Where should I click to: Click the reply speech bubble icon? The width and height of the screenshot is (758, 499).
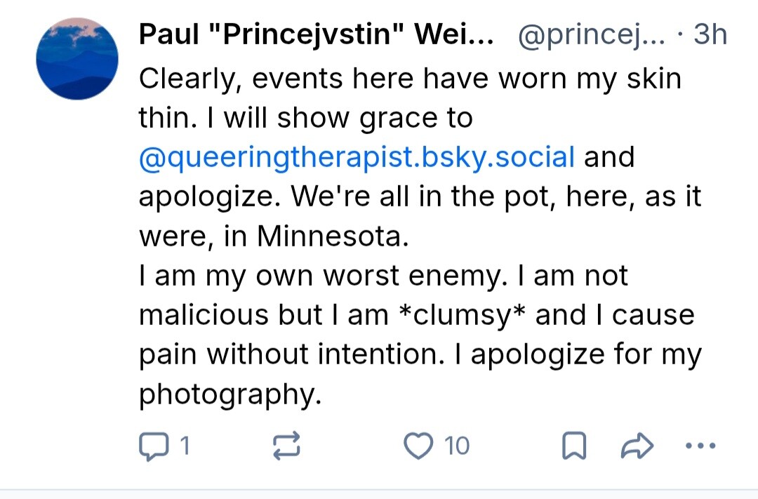151,446
